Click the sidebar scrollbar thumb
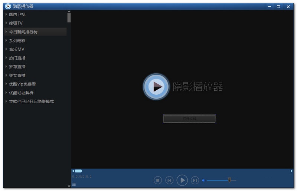The image size is (297, 191). point(69,17)
